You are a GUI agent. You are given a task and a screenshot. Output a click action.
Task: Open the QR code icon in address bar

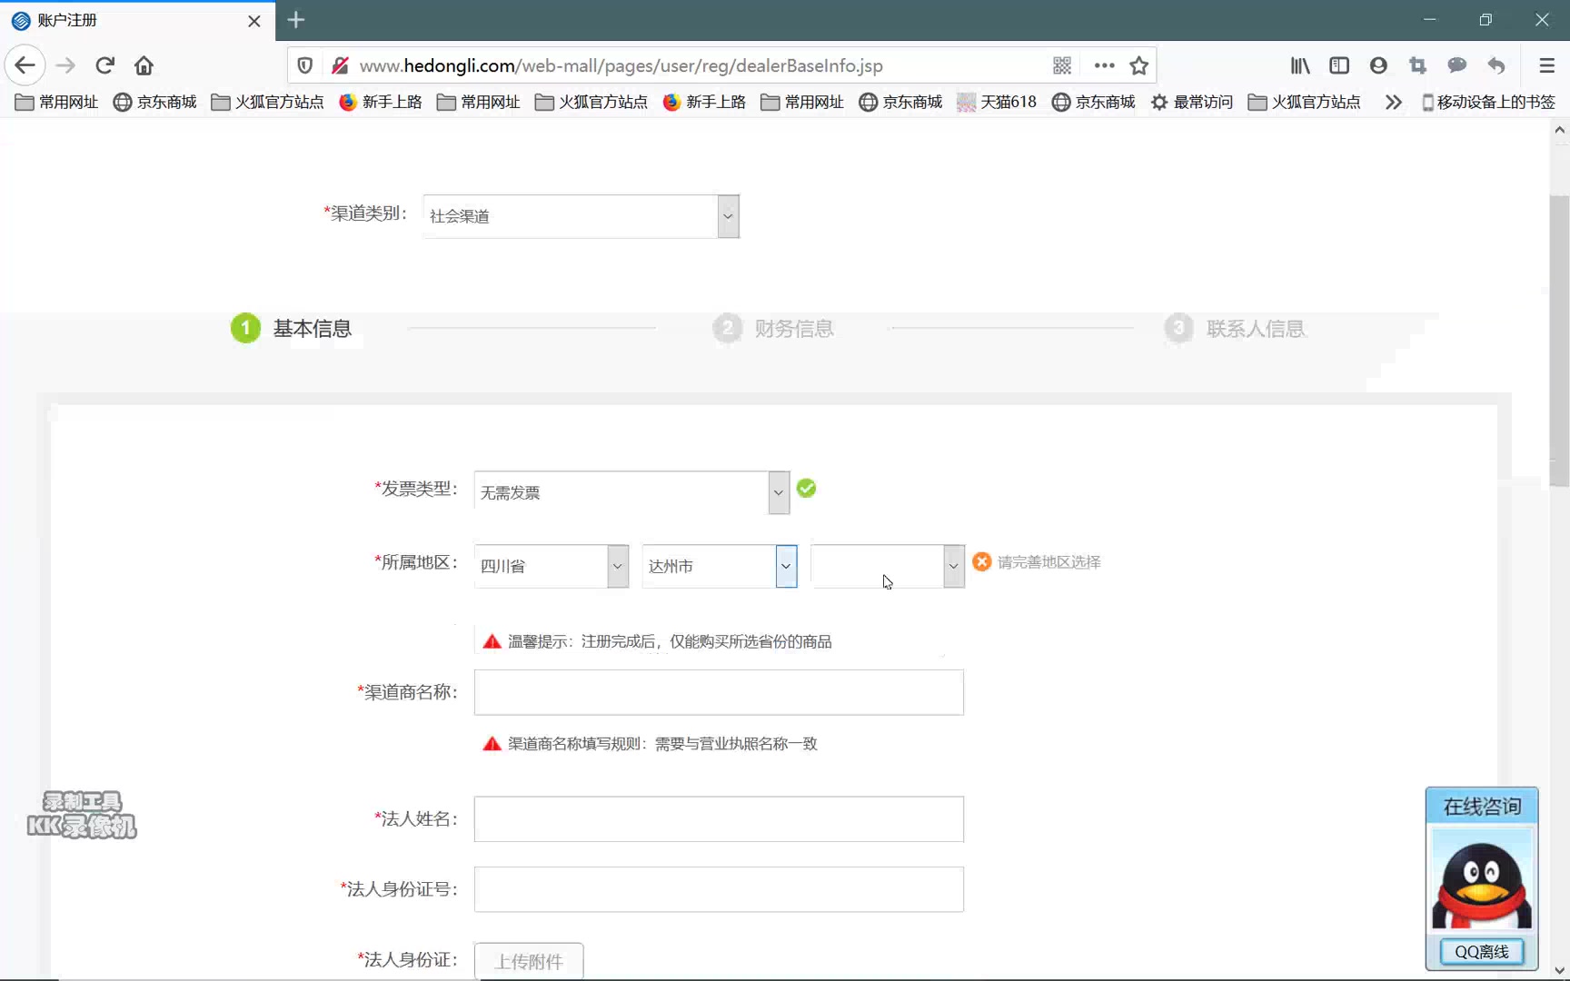[x=1062, y=65]
